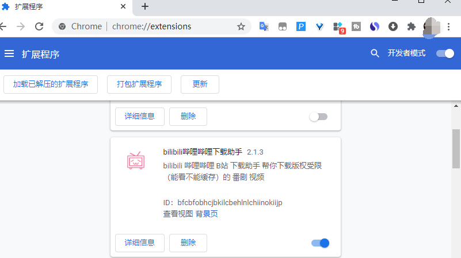Close the 扩展程序 tab

(x=123, y=6)
